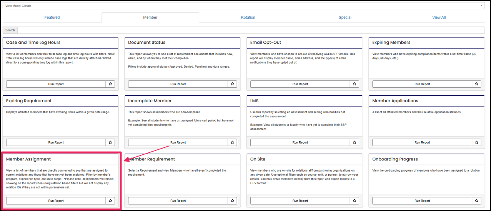Run the Member Applications report
This screenshot has width=491, height=211.
point(423,142)
